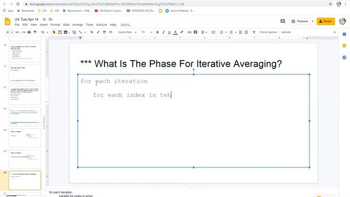Open the text Align dropdown
The image size is (350, 197).
[x=204, y=32]
